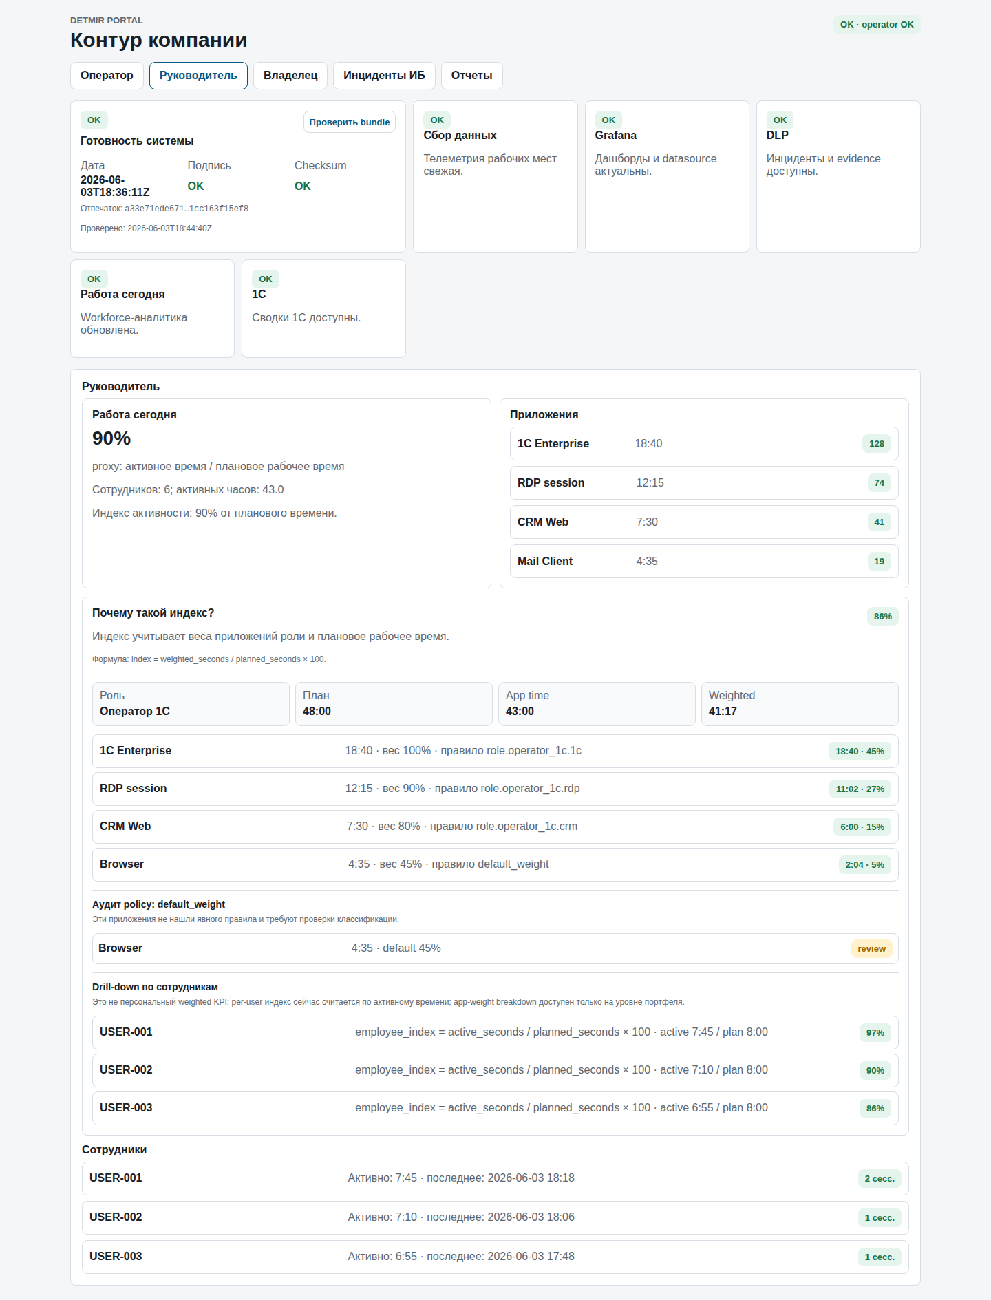Open the DLP status card
This screenshot has height=1300, width=991.
point(838,176)
